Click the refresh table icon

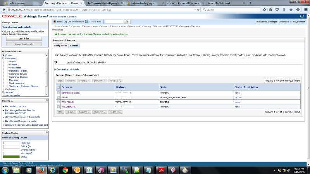coord(56,62)
